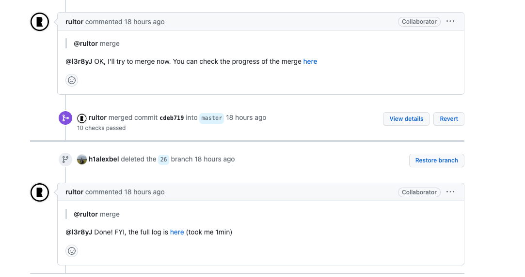Add emoji reaction to second comment
The height and width of the screenshot is (277, 525).
[x=72, y=251]
